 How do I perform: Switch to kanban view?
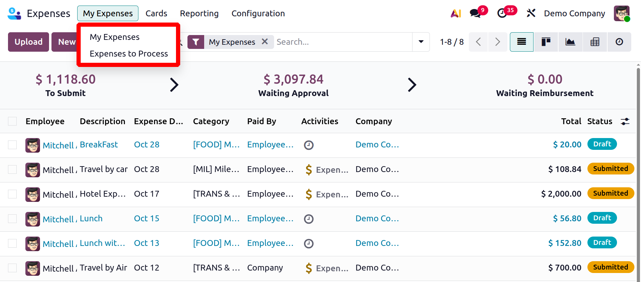pyautogui.click(x=546, y=42)
